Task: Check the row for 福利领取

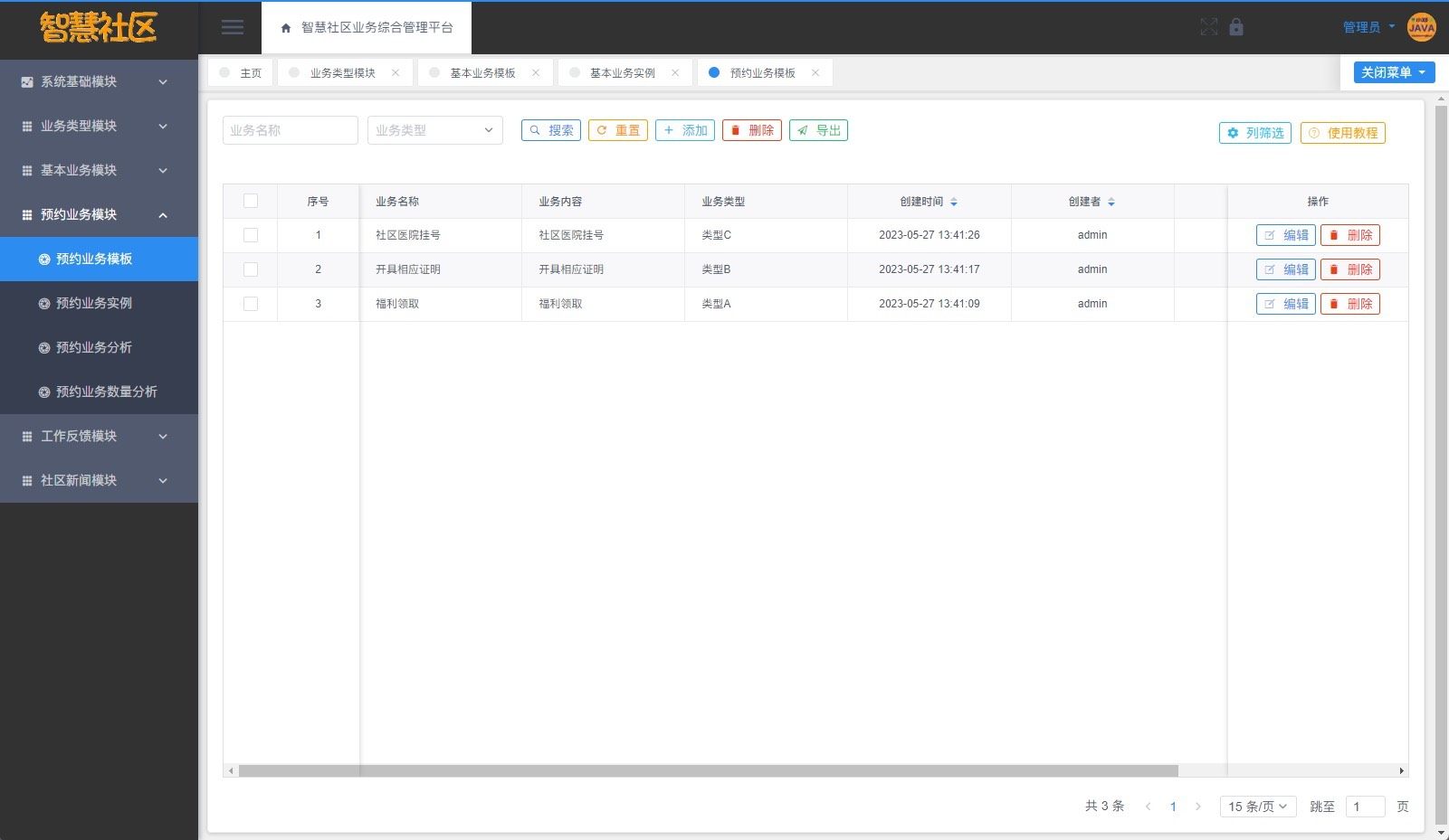Action: pos(251,304)
